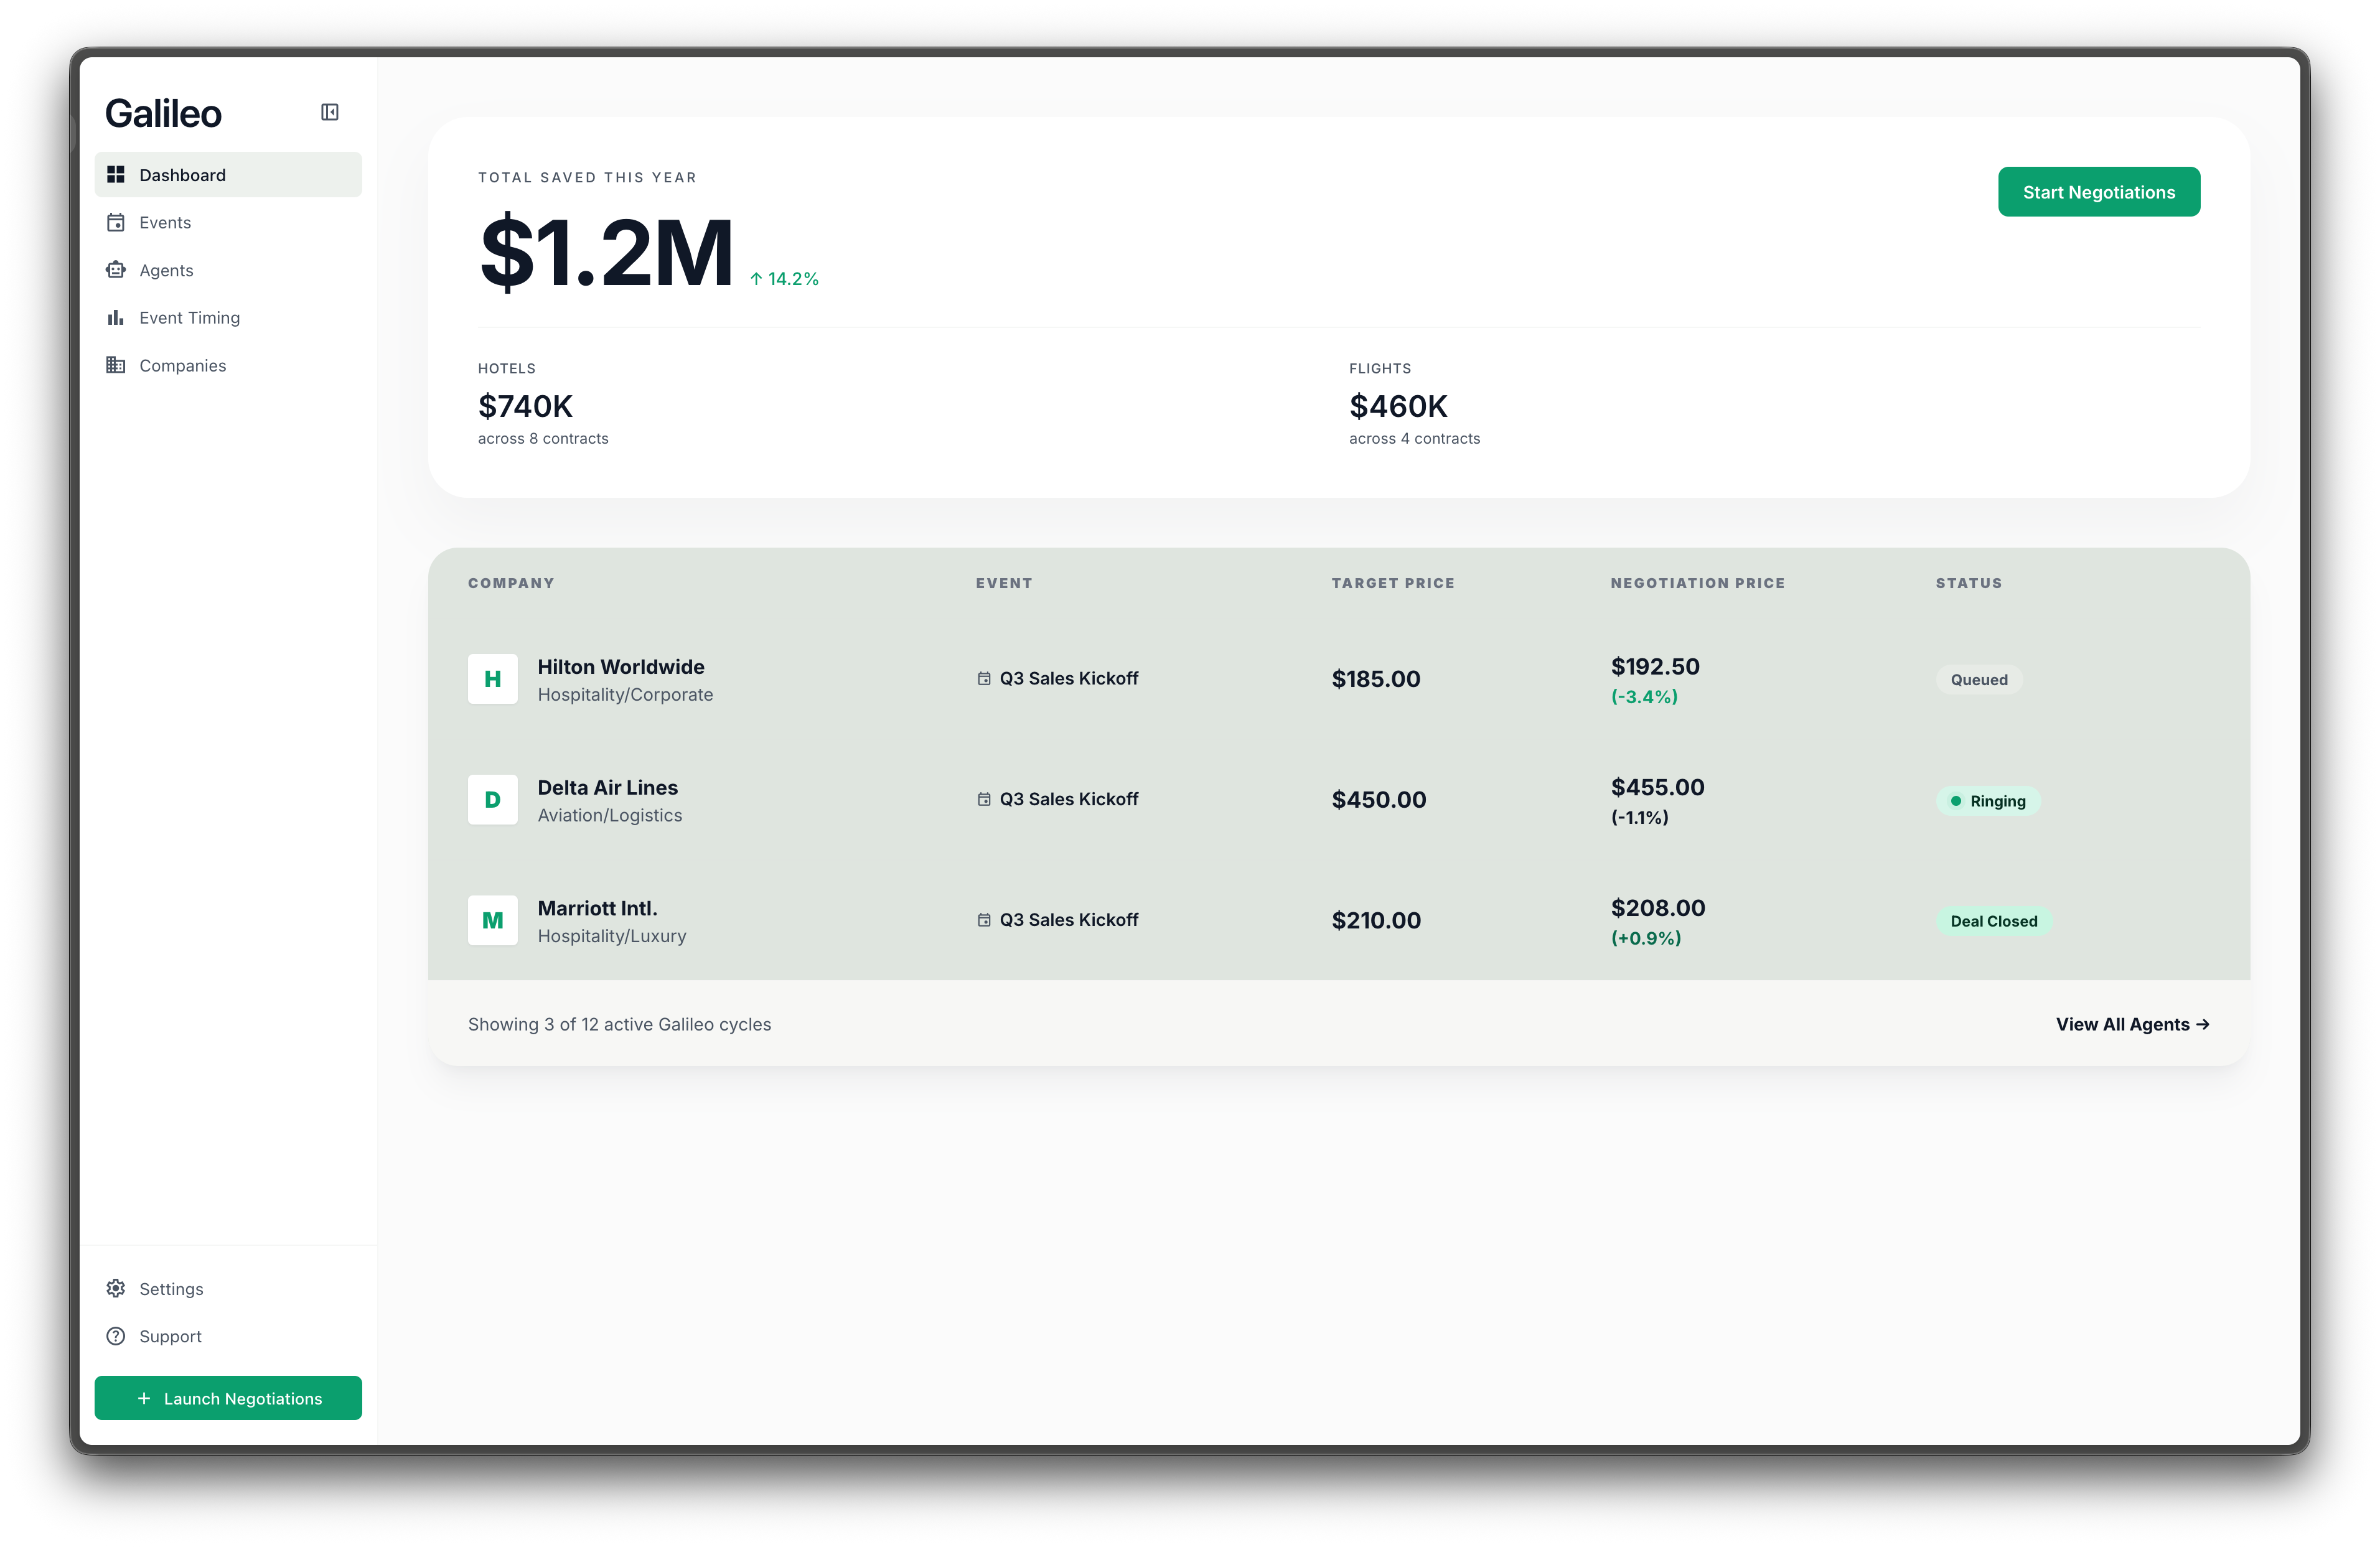This screenshot has width=2380, height=1547.
Task: Collapse the sidebar panel icon
Action: (x=329, y=112)
